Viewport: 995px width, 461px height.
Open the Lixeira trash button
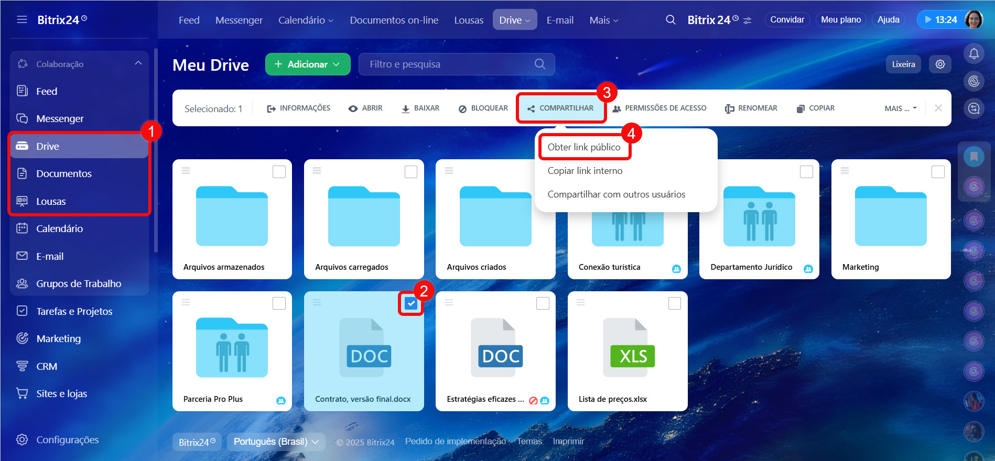903,64
